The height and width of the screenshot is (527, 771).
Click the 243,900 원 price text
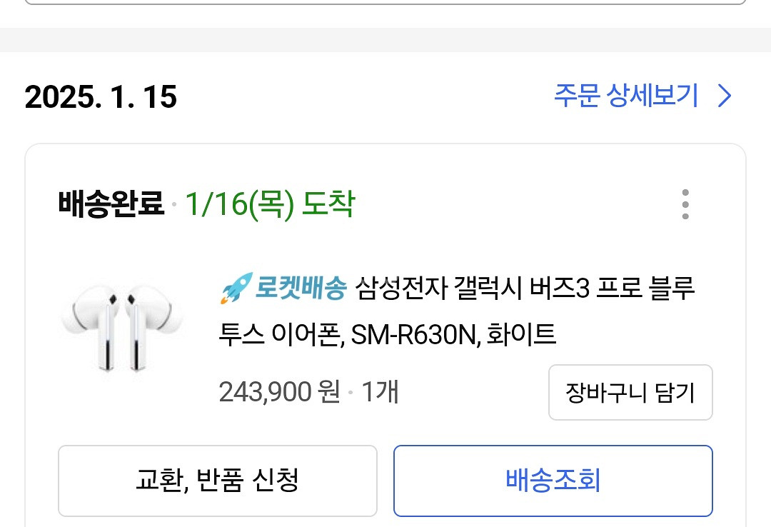click(279, 392)
